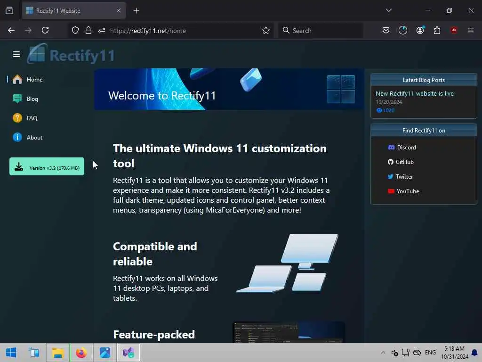Open the Twitter link
Viewport: 482px width, 362px height.
click(400, 177)
